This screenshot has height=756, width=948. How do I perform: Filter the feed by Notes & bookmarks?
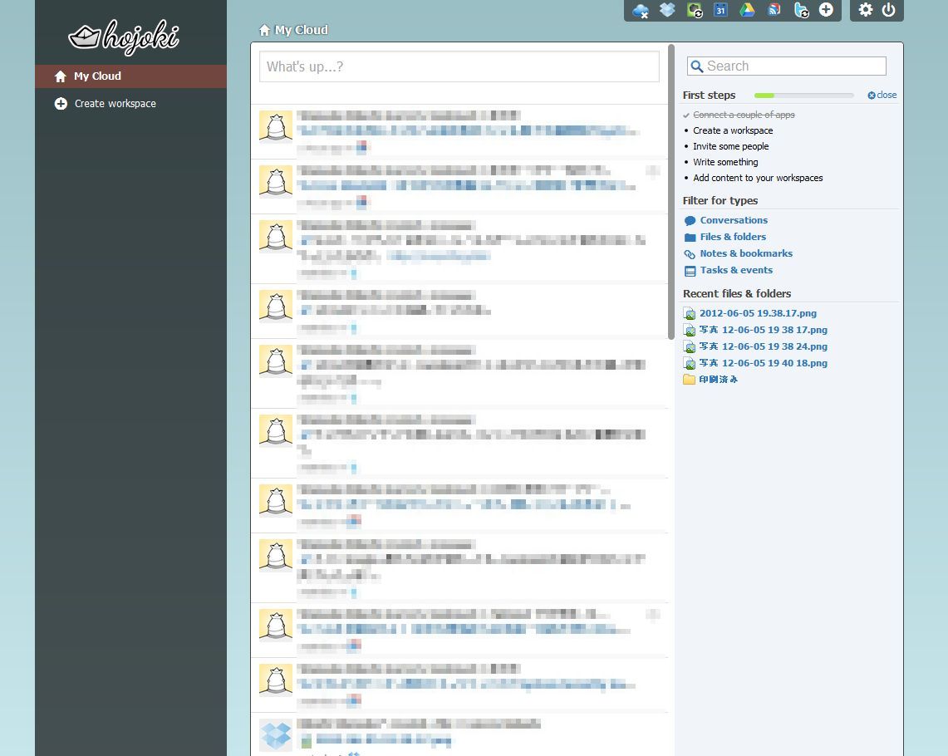738,254
